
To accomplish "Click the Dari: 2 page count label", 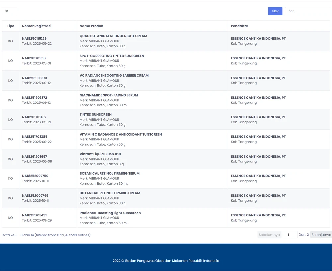I will click(x=304, y=235).
